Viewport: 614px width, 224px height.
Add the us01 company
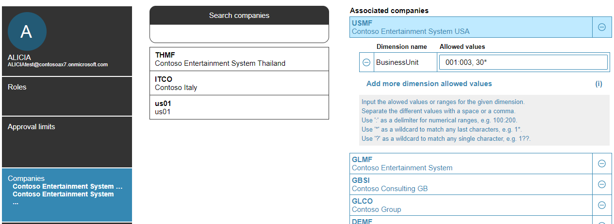pyautogui.click(x=239, y=107)
